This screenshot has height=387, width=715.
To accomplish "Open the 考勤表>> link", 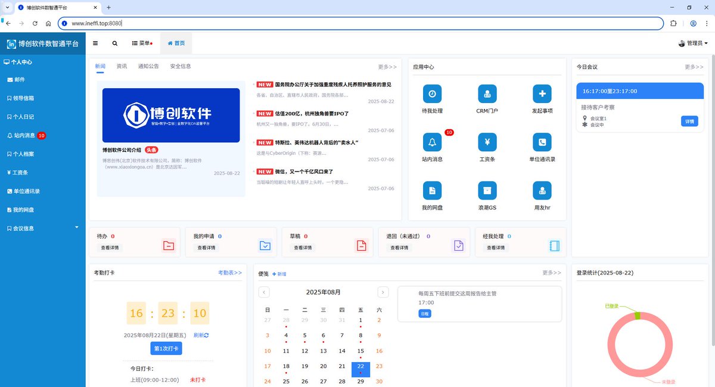I will (x=230, y=273).
